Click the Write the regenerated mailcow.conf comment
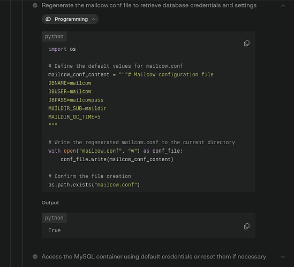This screenshot has width=294, height=267. 141,142
